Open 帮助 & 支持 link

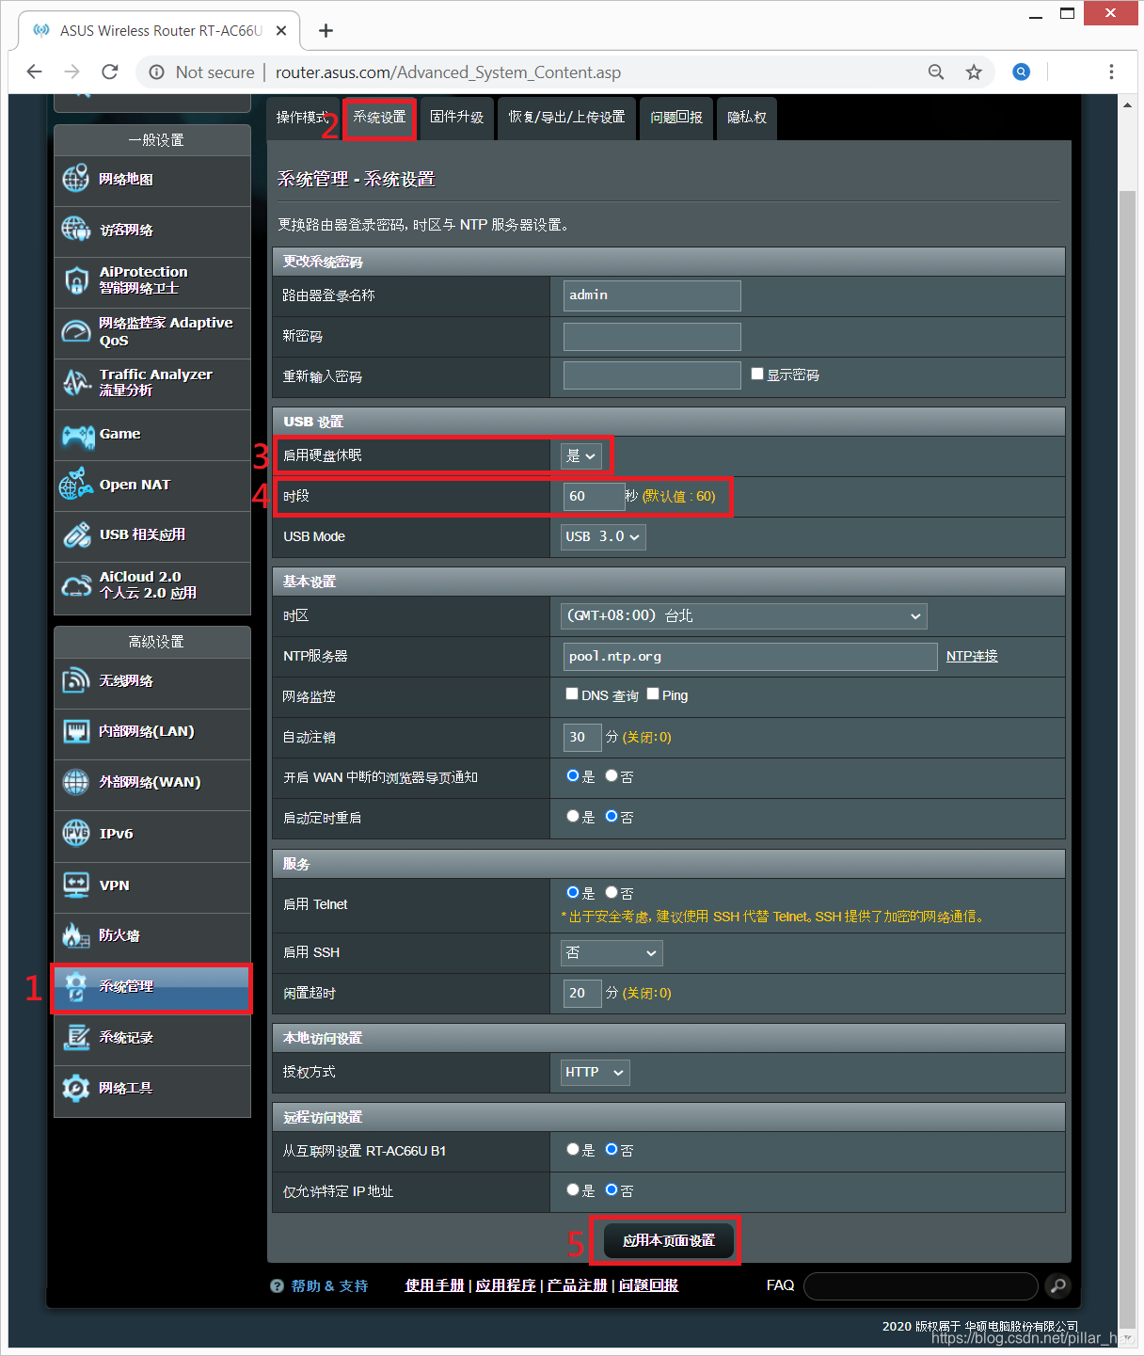(329, 1286)
